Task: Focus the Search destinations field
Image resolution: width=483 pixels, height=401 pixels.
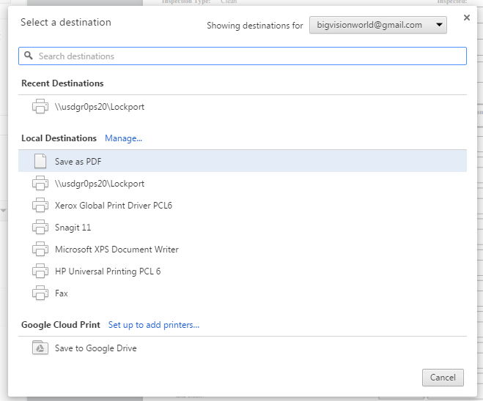Action: [x=249, y=56]
